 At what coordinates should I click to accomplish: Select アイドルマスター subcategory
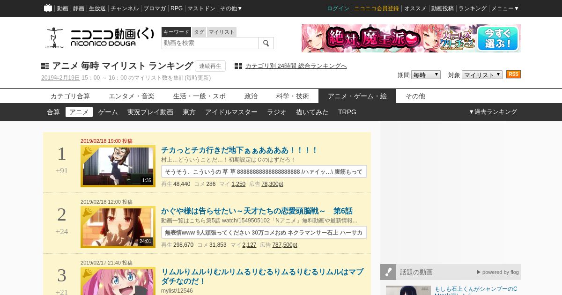coord(231,112)
